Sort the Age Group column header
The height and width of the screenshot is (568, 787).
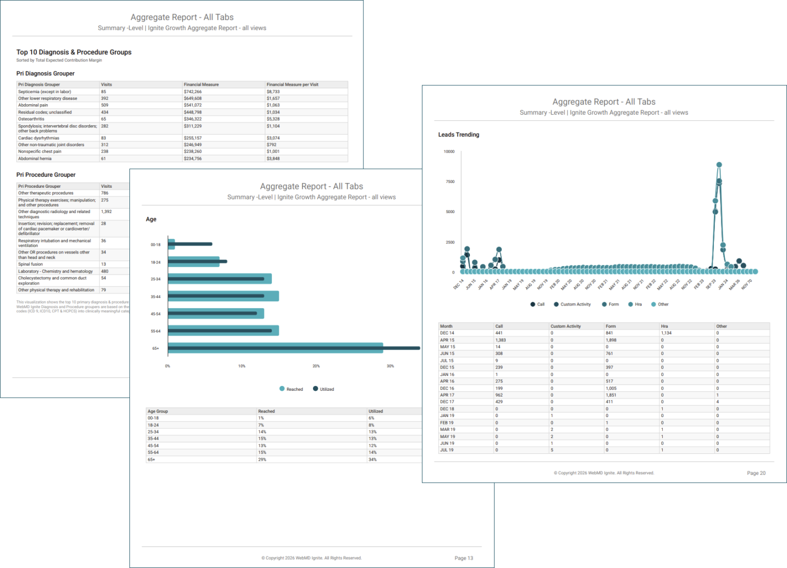(158, 411)
